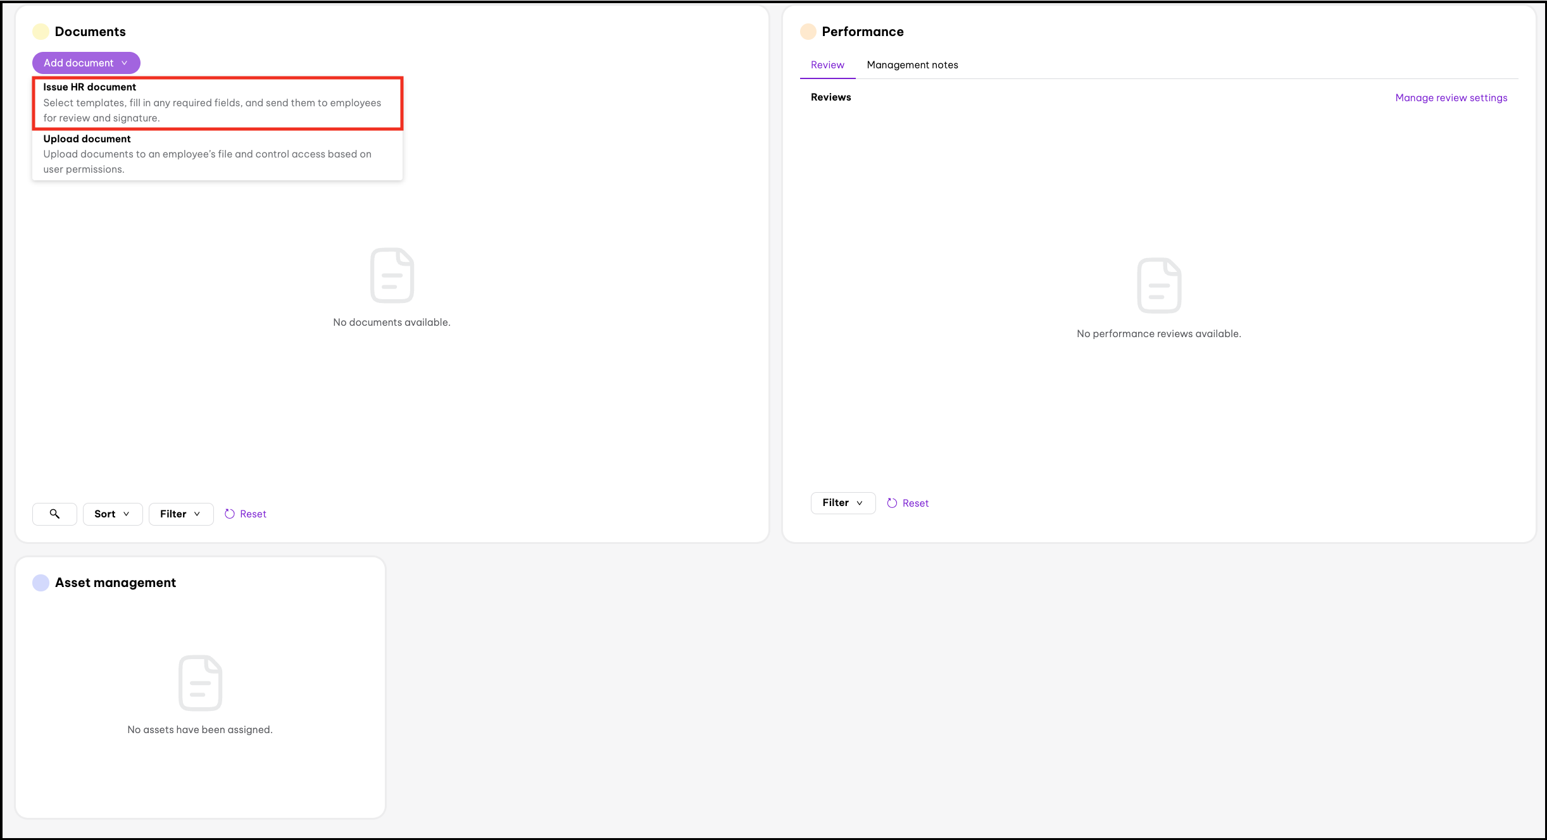Screen dimensions: 1547x840
Task: Click the reset arrow icon in Performance panel
Action: pyautogui.click(x=892, y=503)
